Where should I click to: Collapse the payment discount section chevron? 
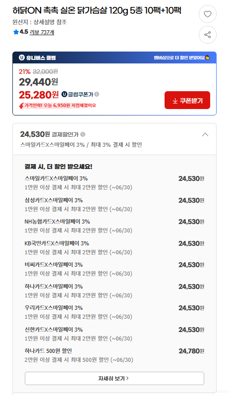205,134
